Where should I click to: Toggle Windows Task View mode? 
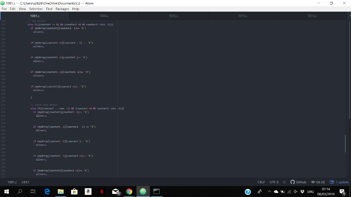[33, 192]
